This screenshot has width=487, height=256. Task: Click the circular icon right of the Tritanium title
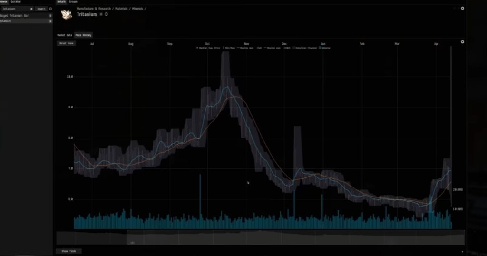pyautogui.click(x=106, y=14)
